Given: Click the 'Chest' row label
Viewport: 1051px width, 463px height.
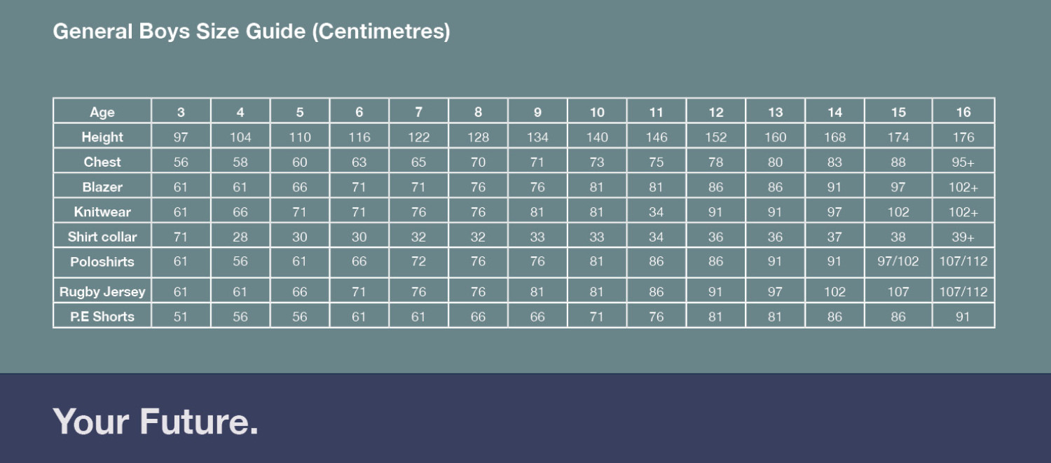Looking at the screenshot, I should click(102, 162).
